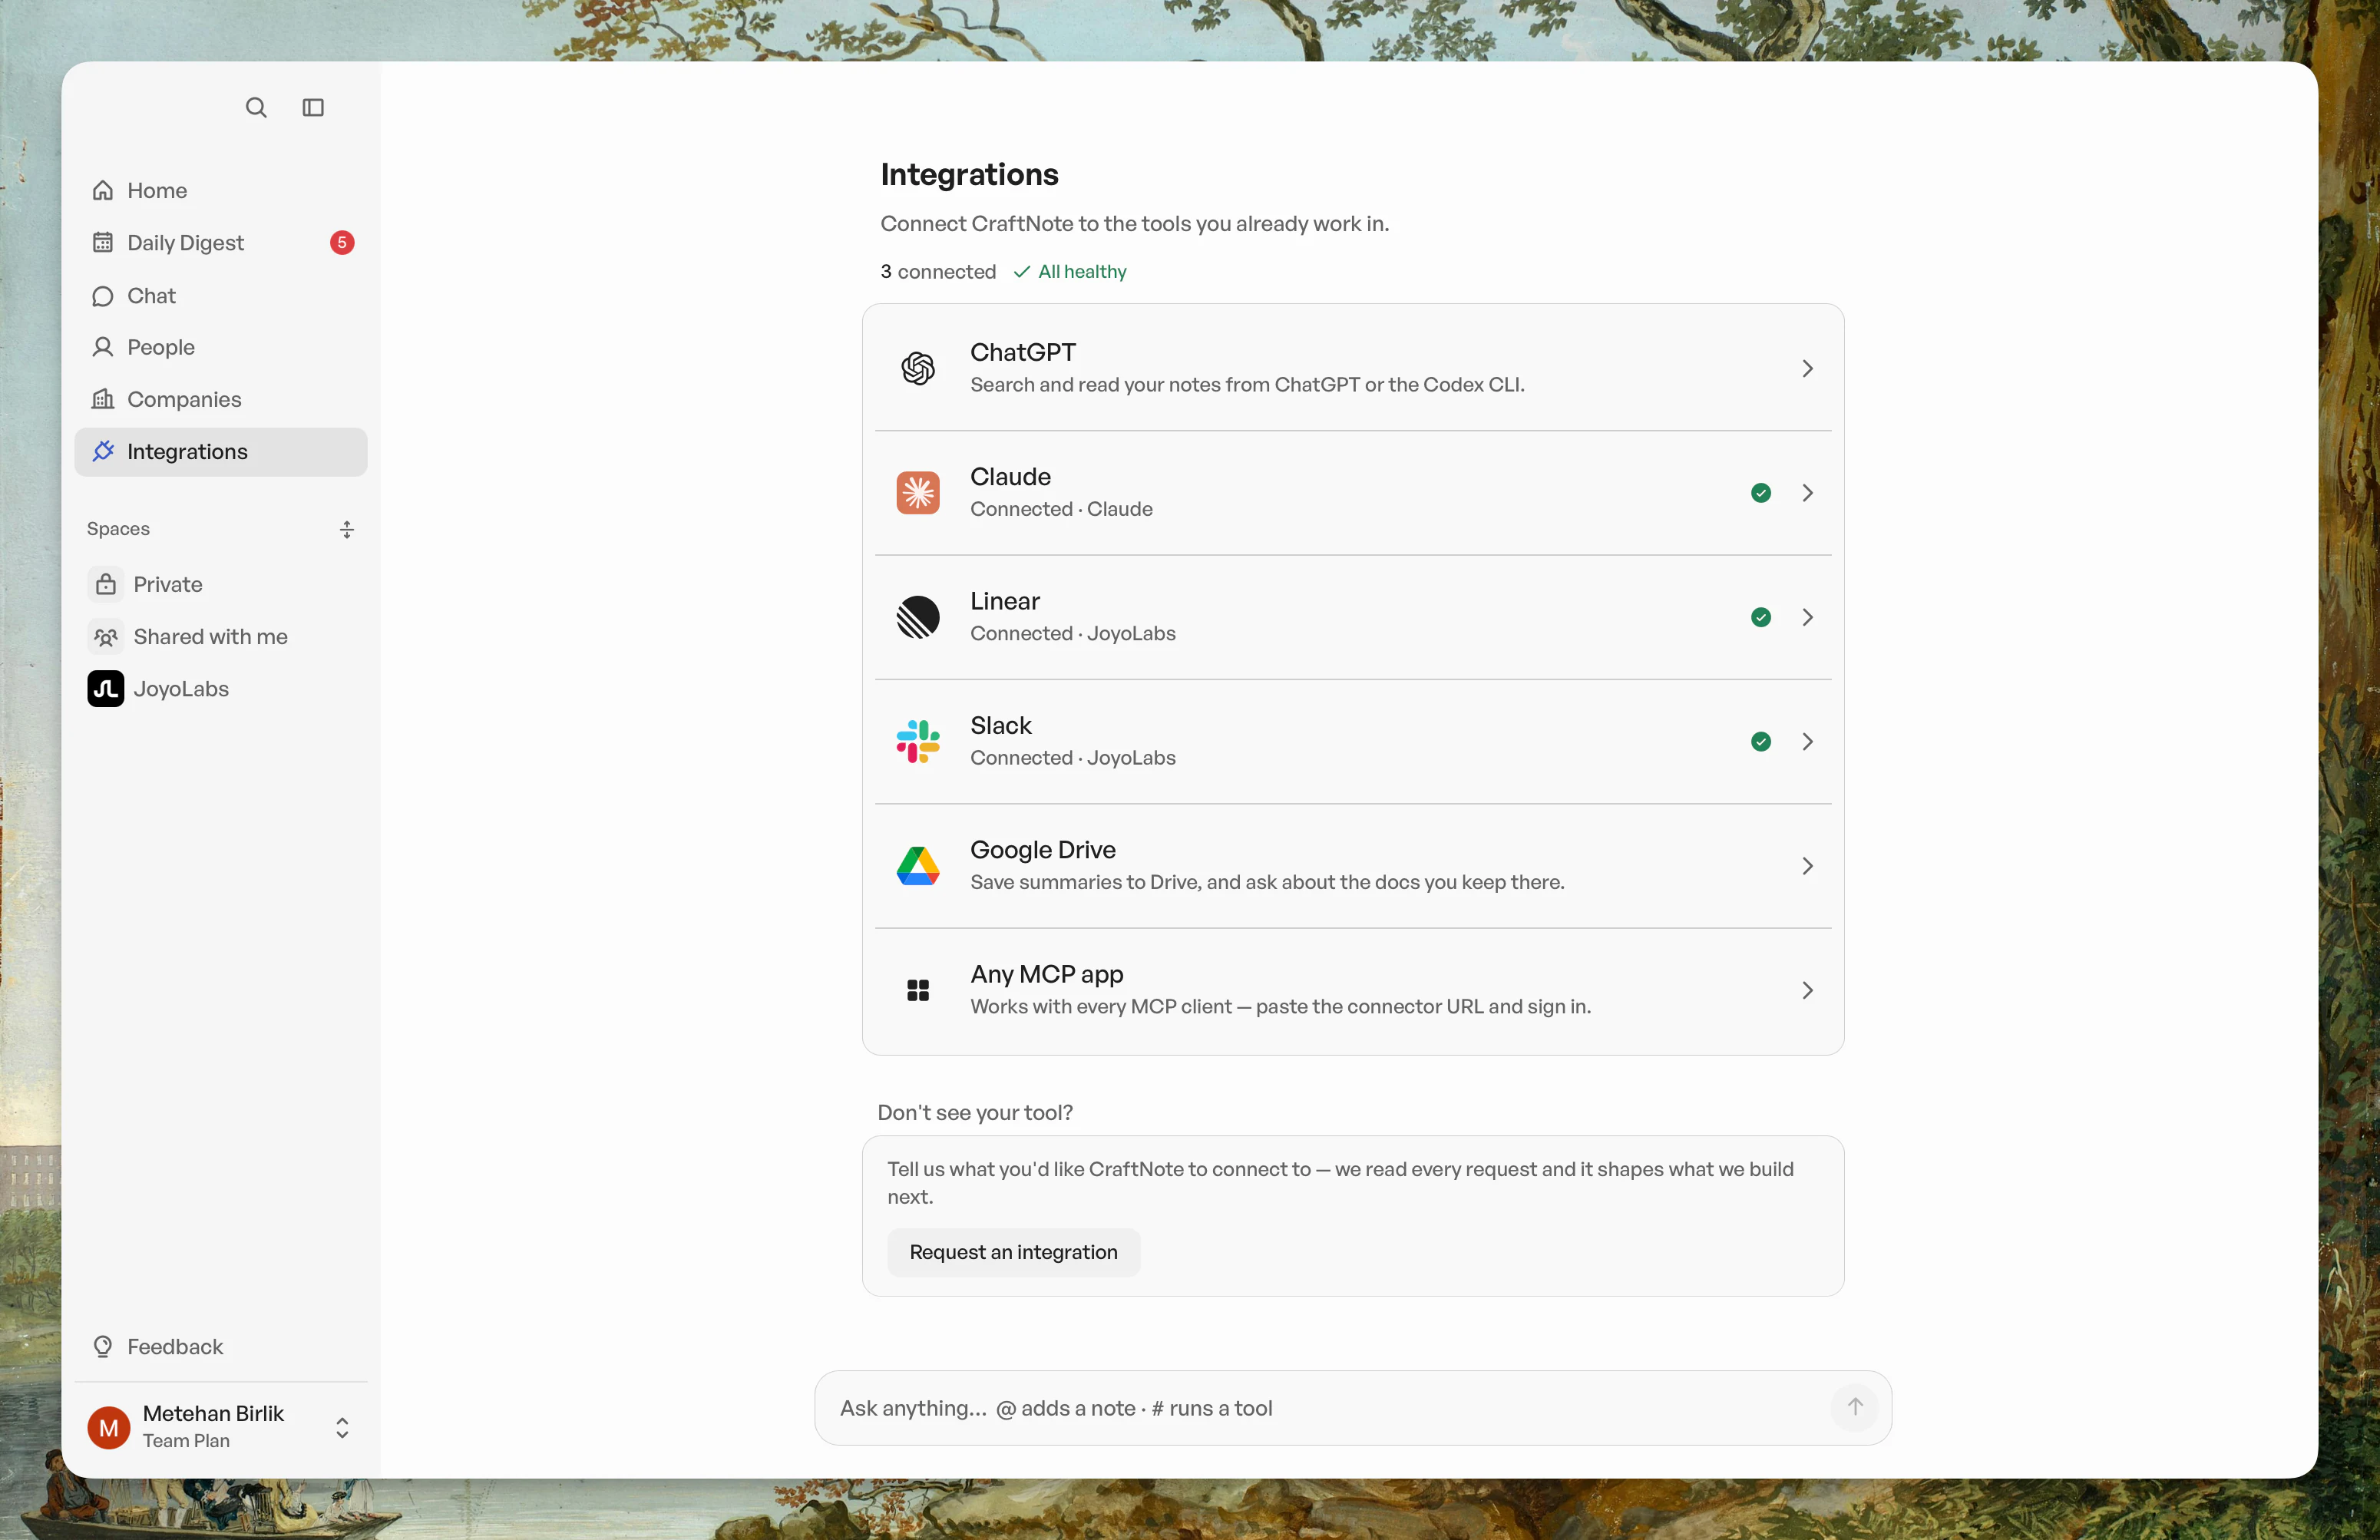The width and height of the screenshot is (2380, 1540).
Task: Click the green check on Linear row
Action: coord(1761,617)
